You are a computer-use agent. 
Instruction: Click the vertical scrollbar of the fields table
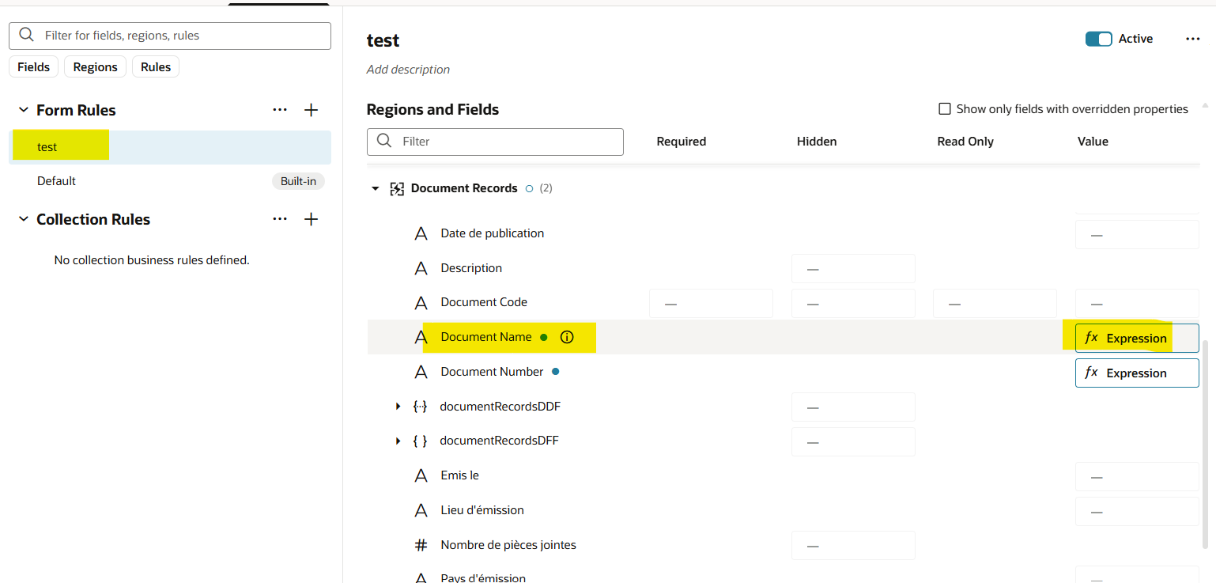[1205, 445]
